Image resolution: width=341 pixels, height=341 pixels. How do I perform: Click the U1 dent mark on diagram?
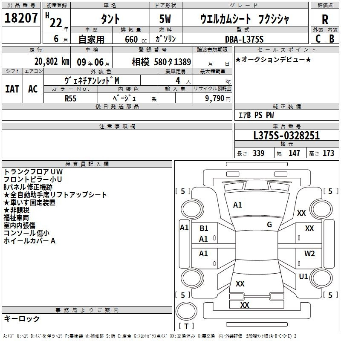point(303,276)
